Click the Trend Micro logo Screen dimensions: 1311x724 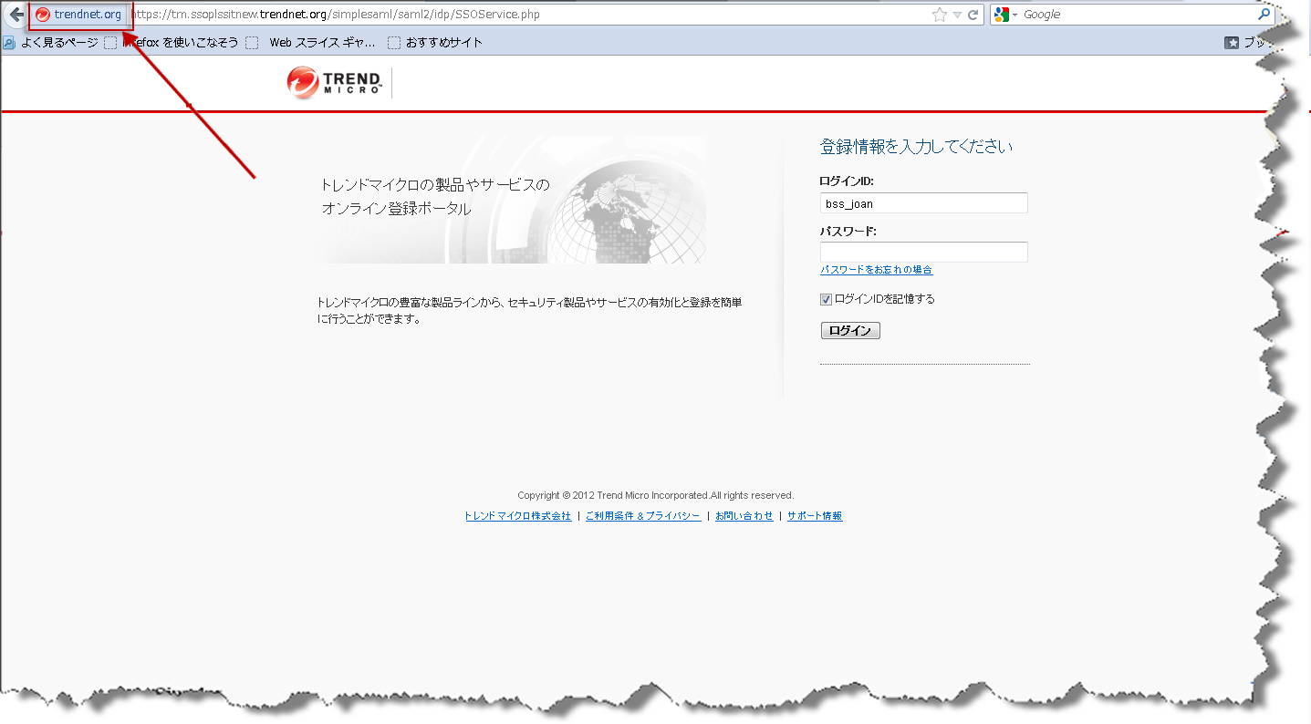pyautogui.click(x=333, y=83)
